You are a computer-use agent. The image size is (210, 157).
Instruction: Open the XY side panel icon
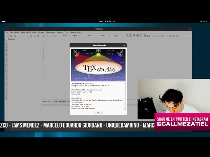(x=6, y=93)
